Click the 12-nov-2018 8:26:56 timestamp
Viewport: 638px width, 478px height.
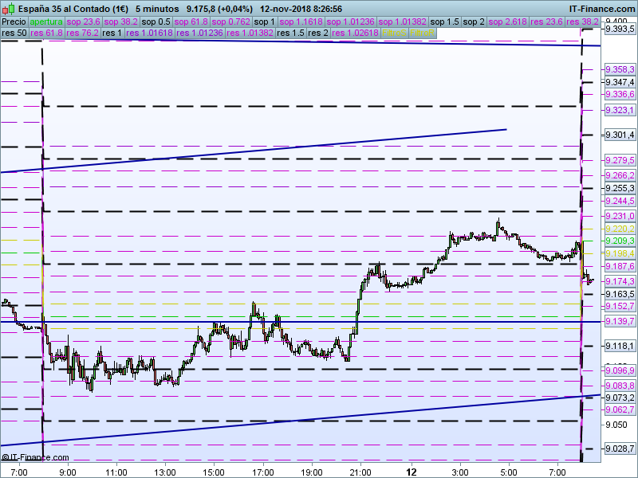(x=301, y=9)
